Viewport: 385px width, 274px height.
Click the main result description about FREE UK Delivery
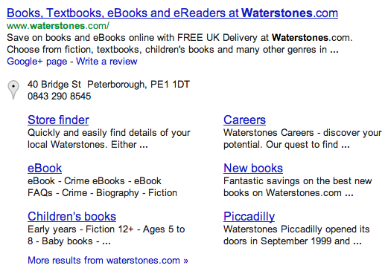179,44
